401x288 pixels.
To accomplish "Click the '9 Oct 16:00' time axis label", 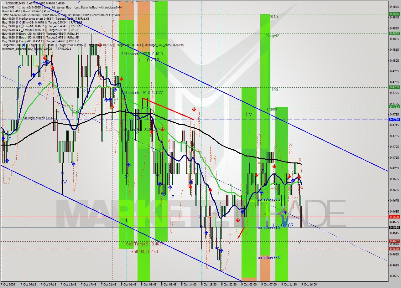I will (309, 285).
